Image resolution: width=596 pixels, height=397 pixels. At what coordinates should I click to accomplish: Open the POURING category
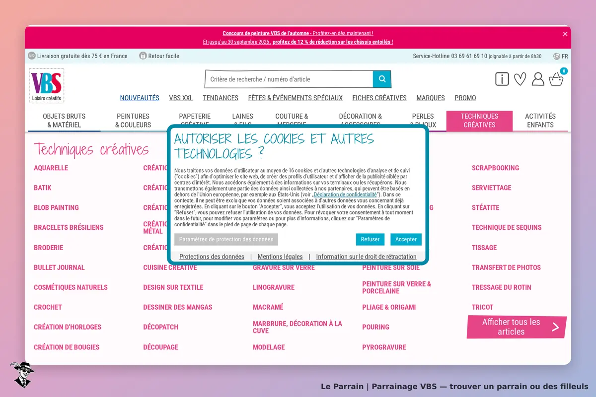pyautogui.click(x=375, y=327)
